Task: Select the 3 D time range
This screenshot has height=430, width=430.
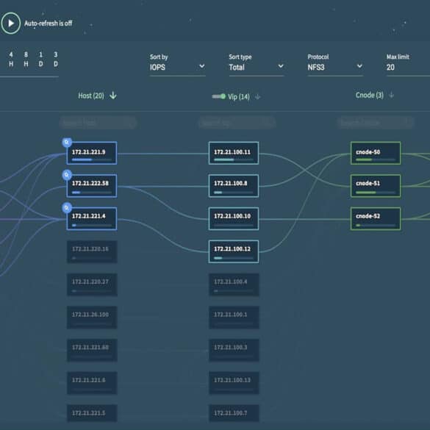Action: point(56,60)
